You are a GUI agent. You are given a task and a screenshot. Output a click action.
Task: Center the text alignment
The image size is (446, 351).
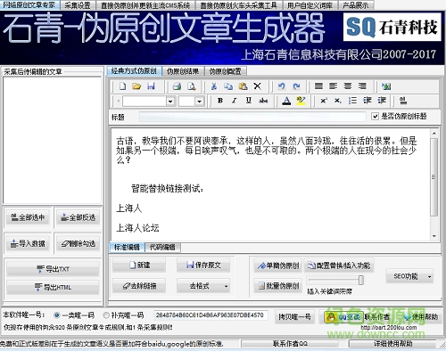(348, 86)
